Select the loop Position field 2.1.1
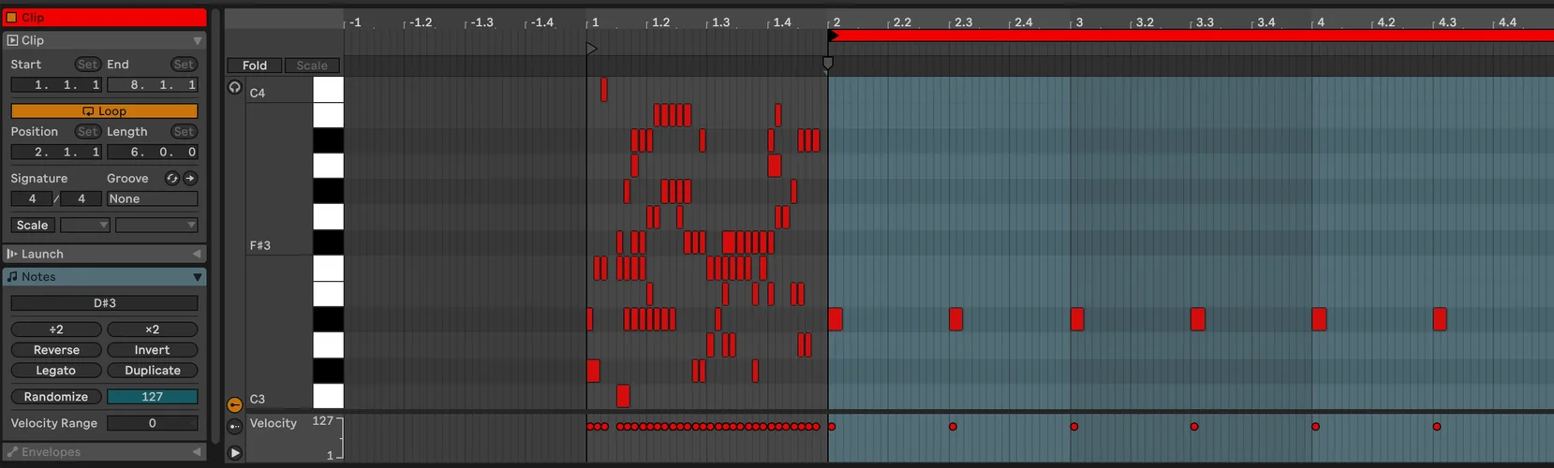Screen dimensions: 1554x468 pos(56,152)
